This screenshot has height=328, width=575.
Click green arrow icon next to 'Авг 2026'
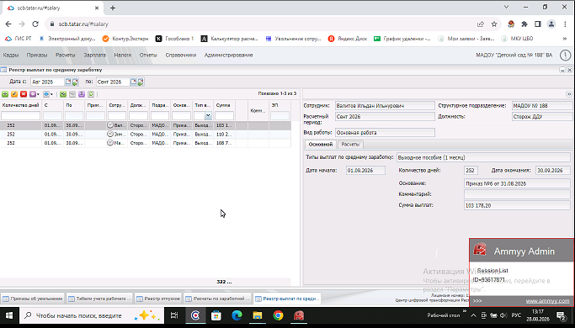pos(75,82)
